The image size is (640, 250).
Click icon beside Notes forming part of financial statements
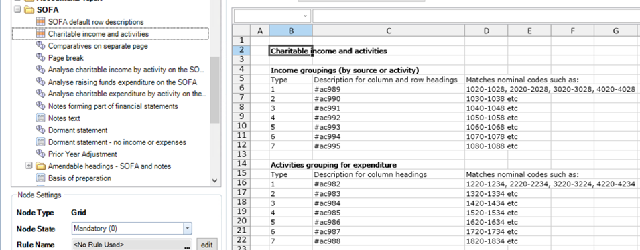(40, 106)
